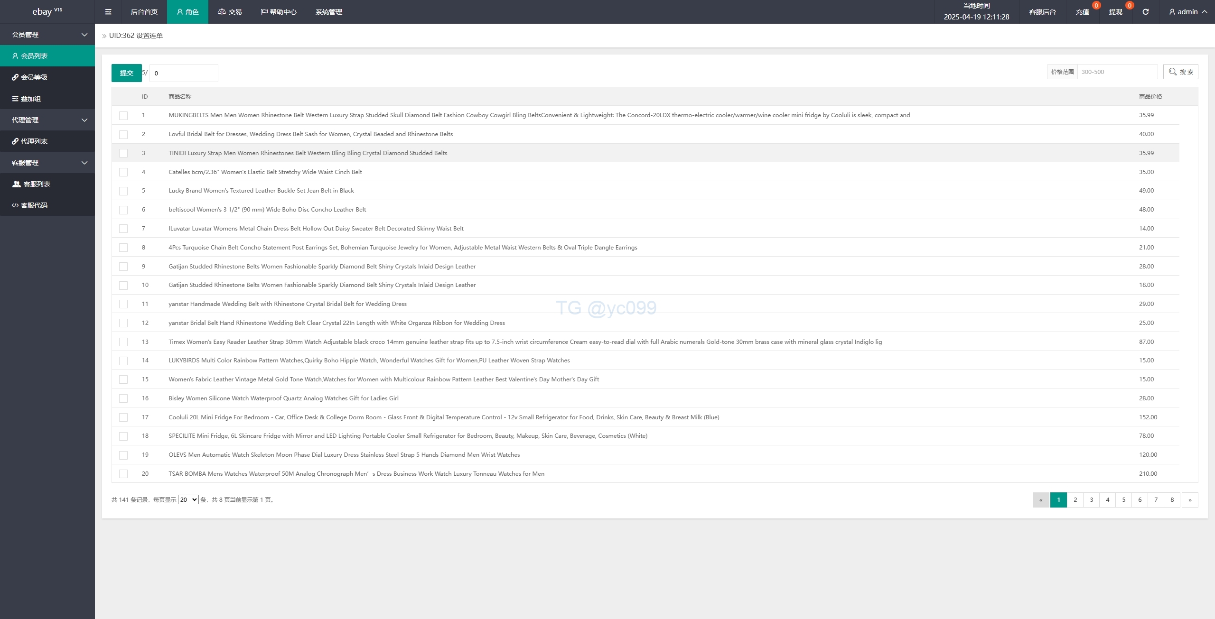Click the green 提交 button
1215x619 pixels.
[126, 73]
